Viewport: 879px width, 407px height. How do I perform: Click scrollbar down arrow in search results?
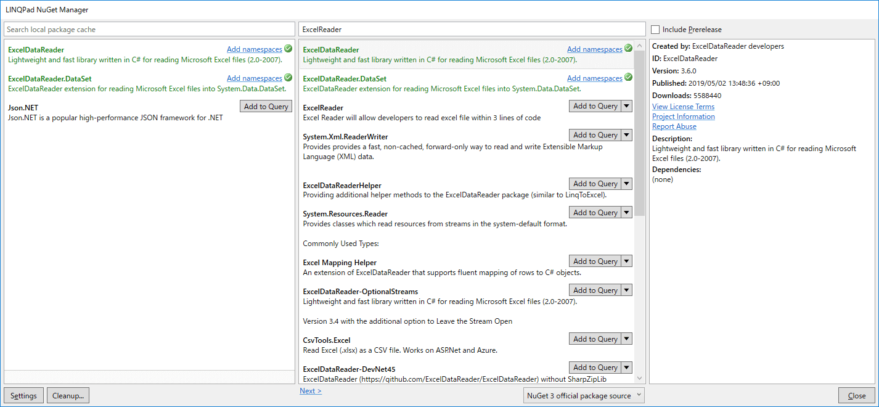pyautogui.click(x=639, y=378)
